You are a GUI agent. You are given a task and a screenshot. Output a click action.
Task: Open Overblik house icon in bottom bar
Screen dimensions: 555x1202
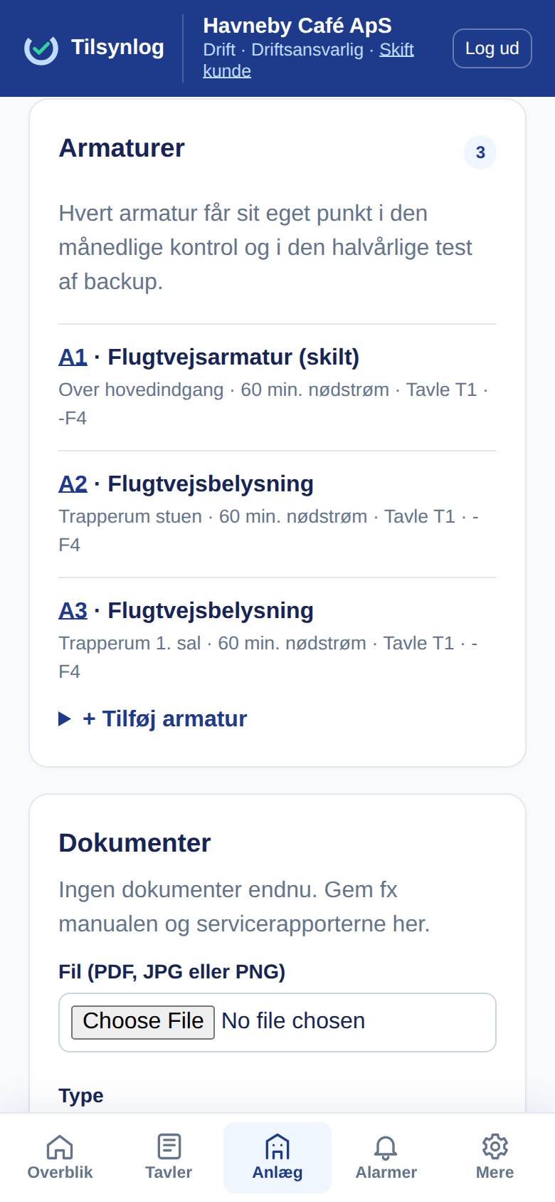point(60,1146)
